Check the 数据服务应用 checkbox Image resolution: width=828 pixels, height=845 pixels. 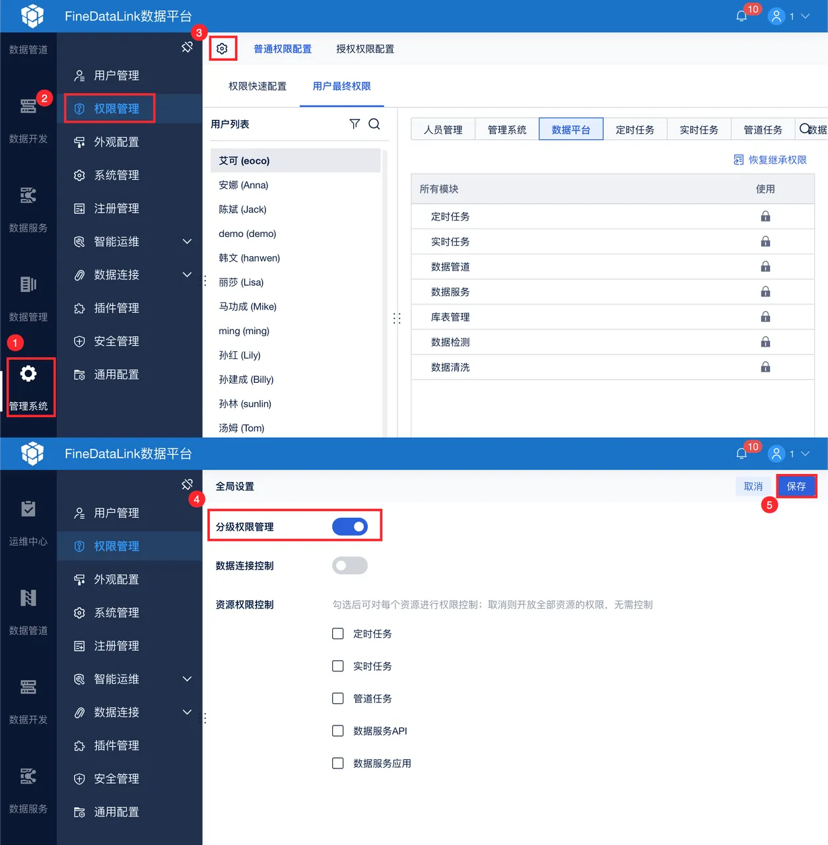click(338, 763)
